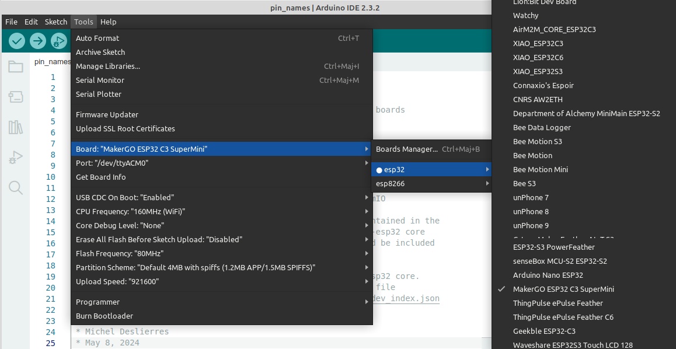Open the Sketchbook folder sidebar icon
This screenshot has height=349, width=676.
click(16, 67)
